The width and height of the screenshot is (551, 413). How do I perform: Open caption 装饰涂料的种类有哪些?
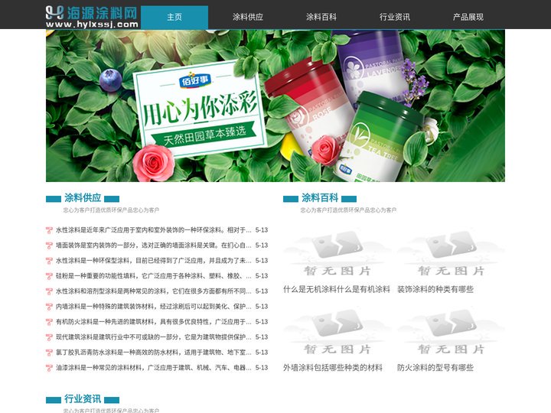click(435, 289)
